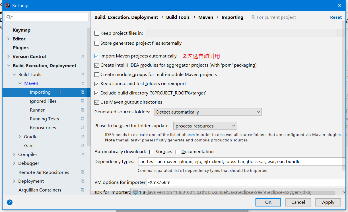This screenshot has height=212, width=348.
Task: Click Build Tools in the breadcrumb
Action: 178,17
